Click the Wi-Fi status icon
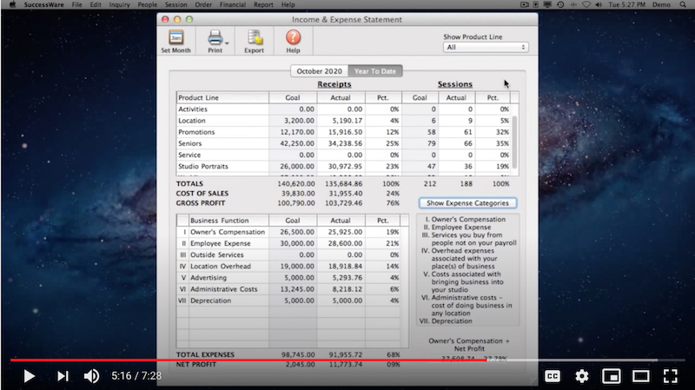Image resolution: width=695 pixels, height=390 pixels. (586, 4)
